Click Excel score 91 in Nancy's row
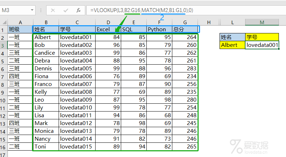This screenshot has height=157, width=286. [x=108, y=139]
